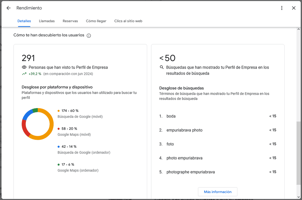The width and height of the screenshot is (302, 200).
Task: Click the orange legend dot for Búsqueda móvil
Action: pos(59,111)
